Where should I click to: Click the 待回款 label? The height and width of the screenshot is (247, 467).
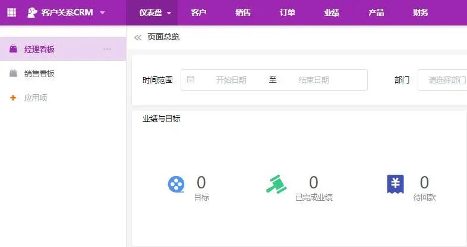click(424, 197)
